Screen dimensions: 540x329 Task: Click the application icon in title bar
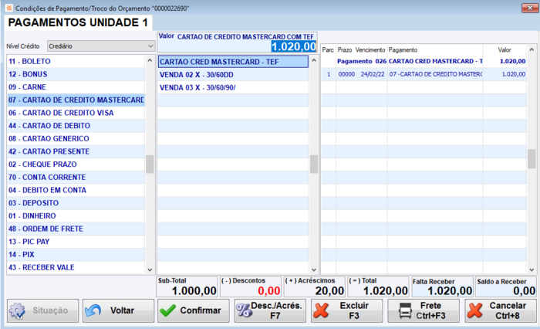pyautogui.click(x=9, y=8)
